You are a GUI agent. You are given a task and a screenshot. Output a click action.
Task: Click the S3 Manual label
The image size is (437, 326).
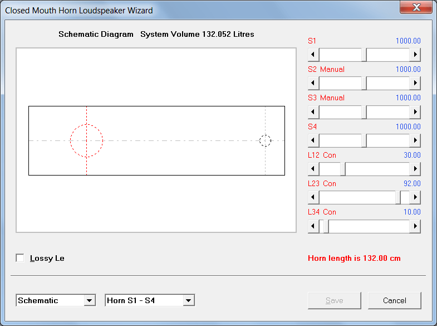[326, 98]
